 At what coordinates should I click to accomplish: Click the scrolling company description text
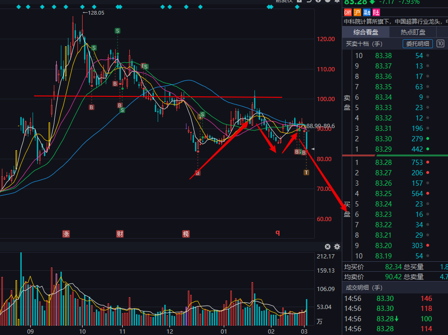tap(395, 22)
